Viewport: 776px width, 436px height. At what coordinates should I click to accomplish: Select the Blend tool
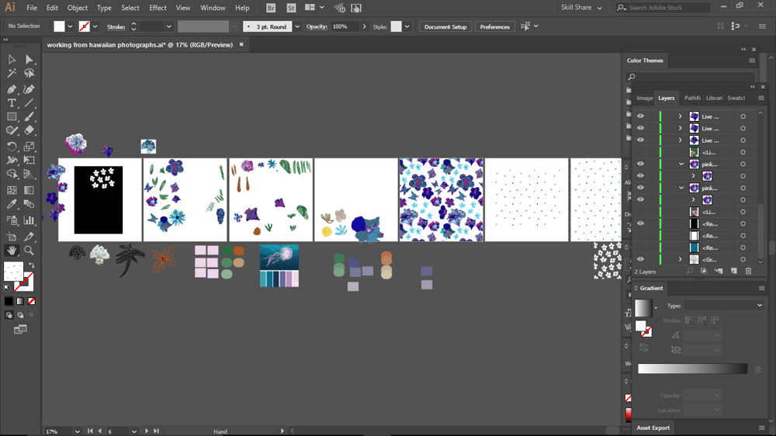(29, 204)
